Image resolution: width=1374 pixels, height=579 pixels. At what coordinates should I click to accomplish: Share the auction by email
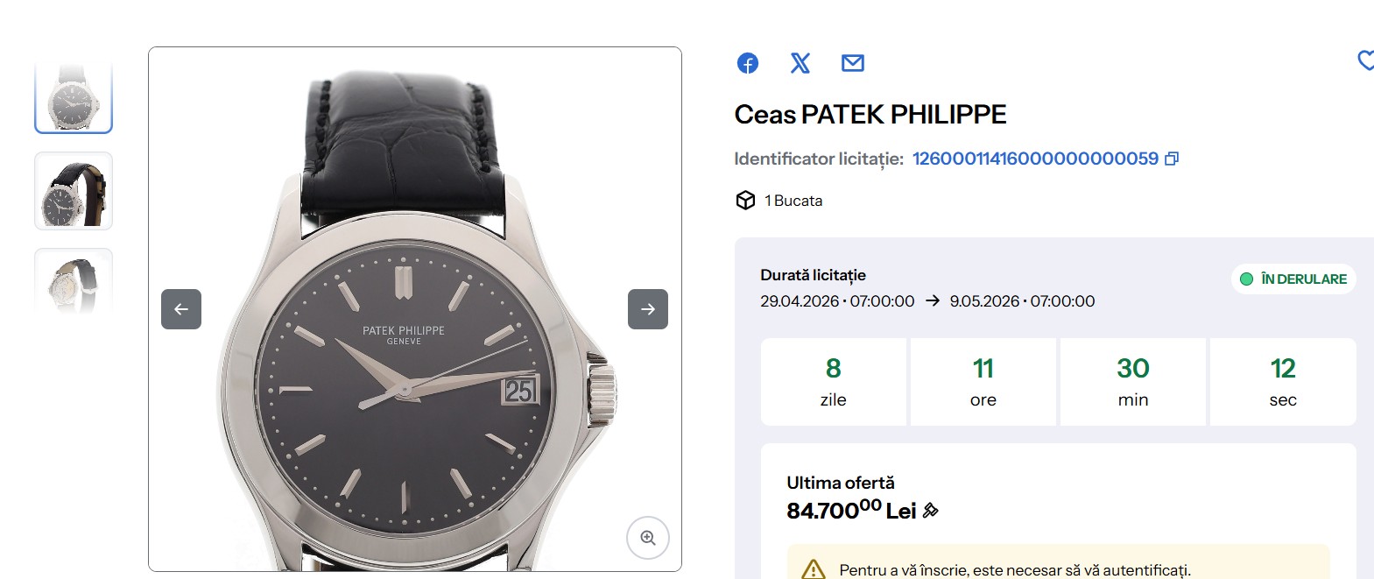pyautogui.click(x=852, y=63)
